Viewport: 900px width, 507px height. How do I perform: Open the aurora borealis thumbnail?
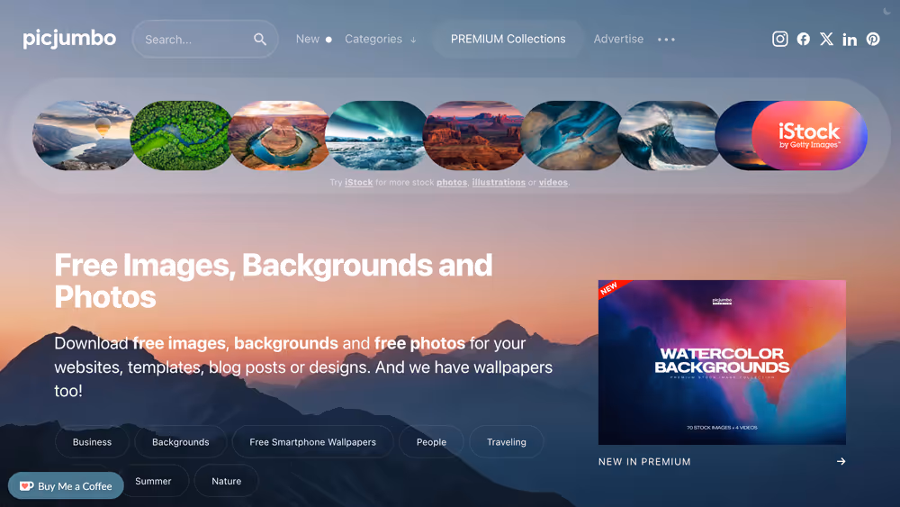(376, 135)
